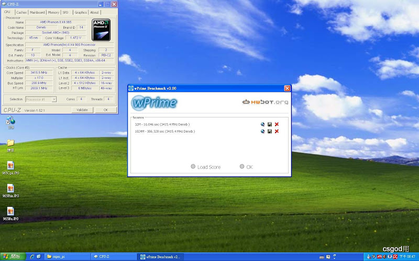Switch to super_pi taskbar button
This screenshot has height=261, width=419.
tap(67, 257)
